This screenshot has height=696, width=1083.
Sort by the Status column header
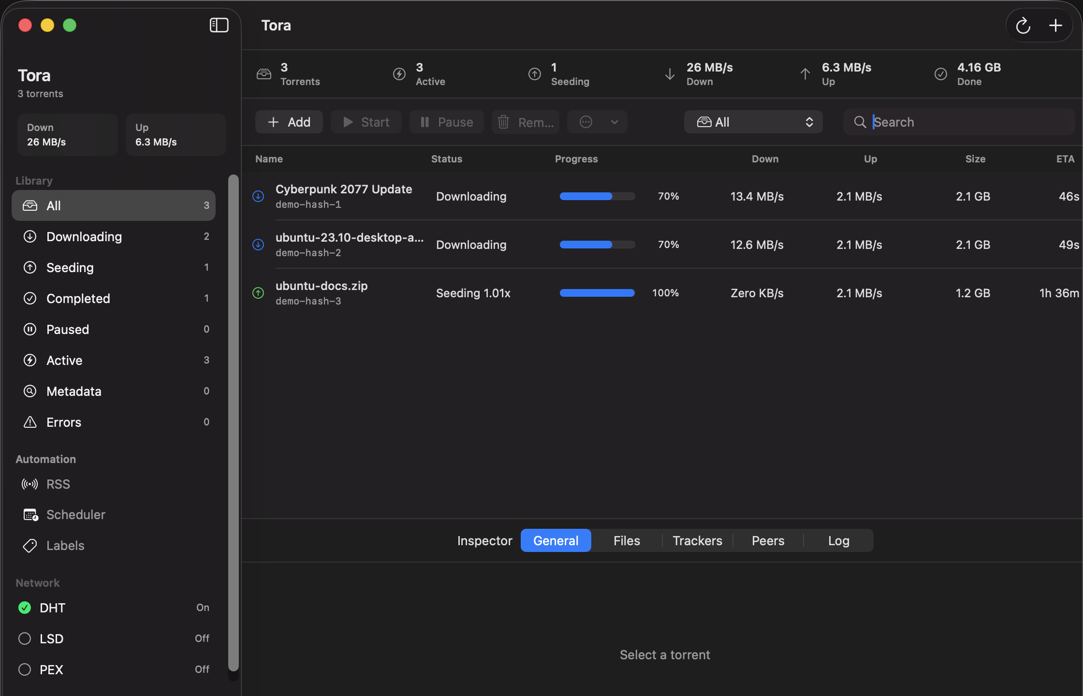pos(446,159)
